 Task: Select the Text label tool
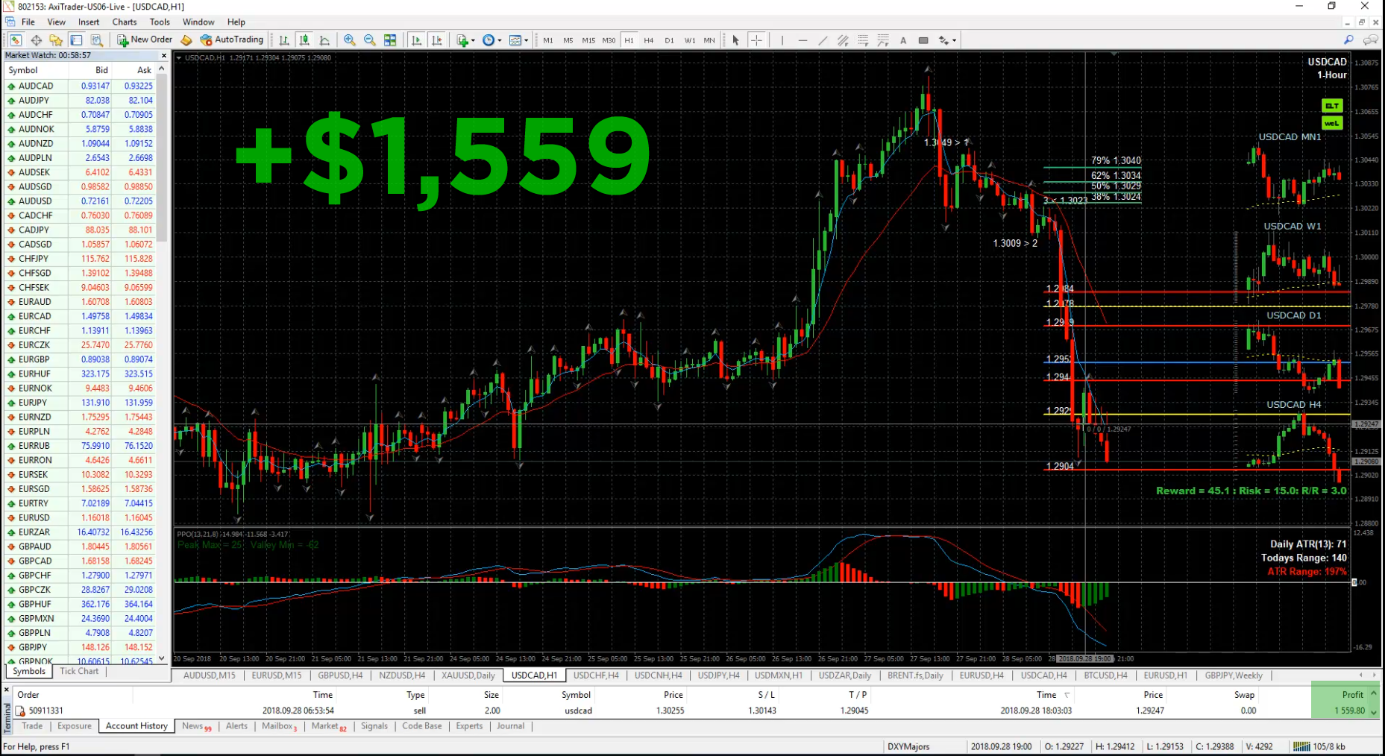(x=903, y=40)
